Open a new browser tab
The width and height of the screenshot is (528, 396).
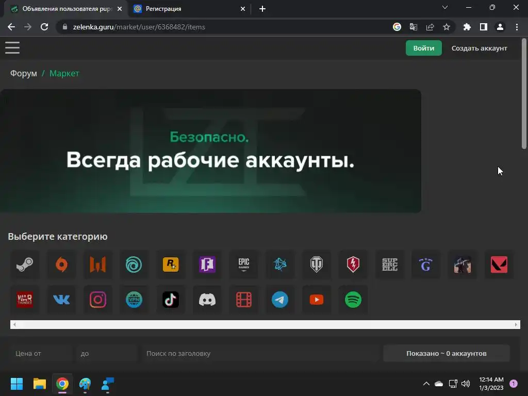262,9
